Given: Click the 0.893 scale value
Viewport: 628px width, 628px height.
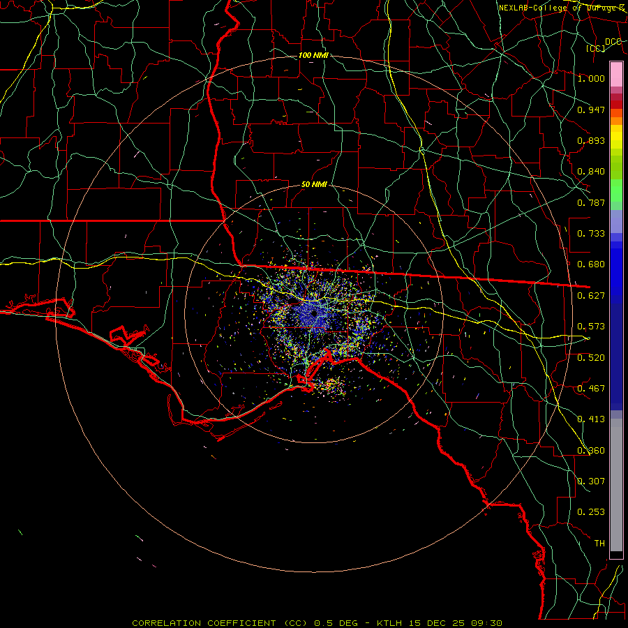Looking at the screenshot, I should click(x=591, y=140).
